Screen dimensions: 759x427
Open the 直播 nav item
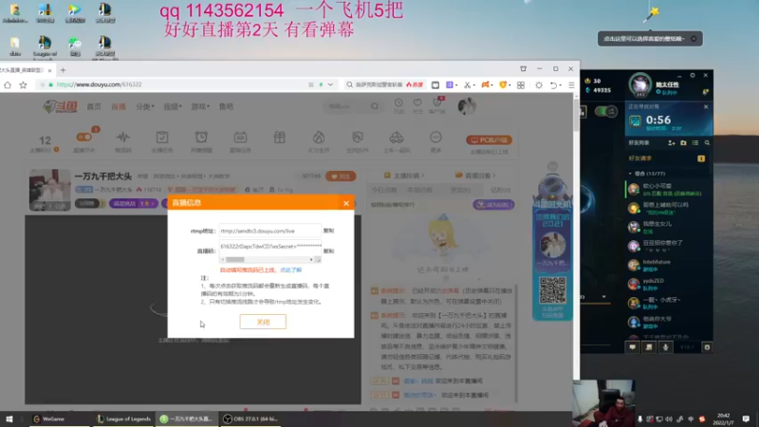(x=119, y=106)
